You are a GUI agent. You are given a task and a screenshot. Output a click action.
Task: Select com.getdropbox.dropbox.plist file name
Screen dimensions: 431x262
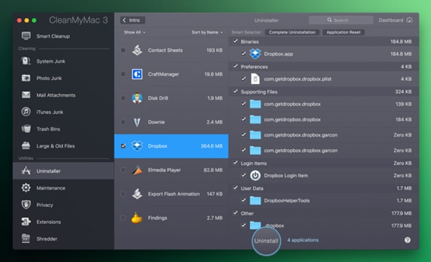298,79
